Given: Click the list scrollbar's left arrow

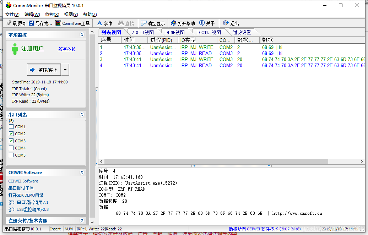Looking at the screenshot, I should click(101, 161).
